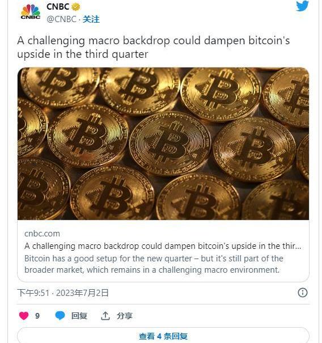Click the 回复 reply label

click(x=79, y=316)
